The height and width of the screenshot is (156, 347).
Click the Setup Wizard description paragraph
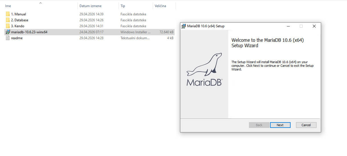click(x=272, y=66)
